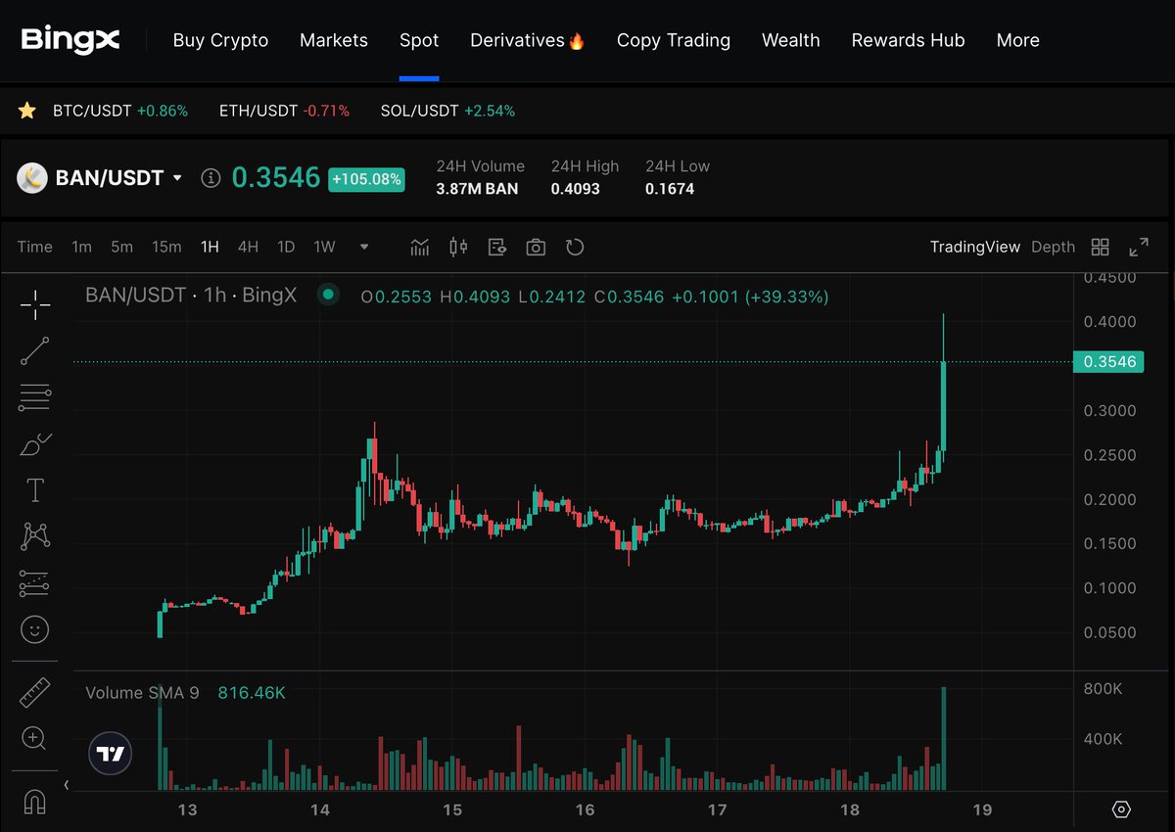The height and width of the screenshot is (832, 1175).
Task: Expand more timeframes dropdown arrow
Action: pyautogui.click(x=365, y=247)
